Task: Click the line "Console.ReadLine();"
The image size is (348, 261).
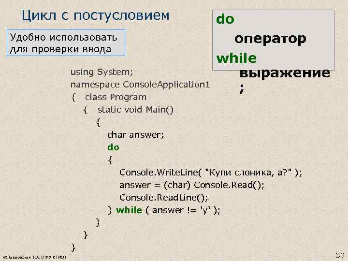Action: click(x=164, y=198)
